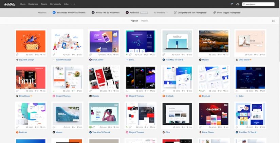Screen dimensions: 280x143
Task: Click Balraj Chana avatar icon
Action: point(200,132)
